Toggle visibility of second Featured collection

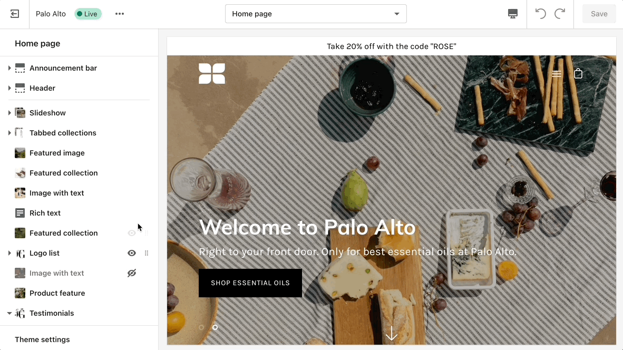click(x=132, y=233)
